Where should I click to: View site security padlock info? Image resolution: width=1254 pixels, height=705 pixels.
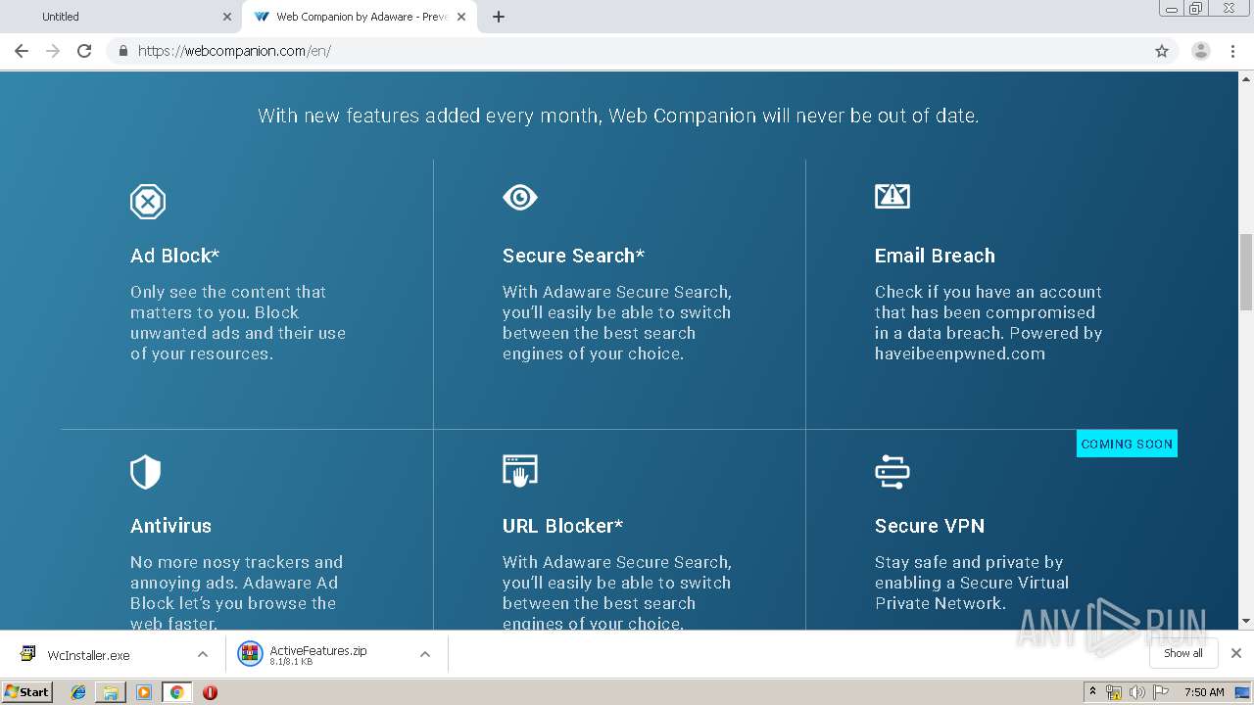(123, 51)
